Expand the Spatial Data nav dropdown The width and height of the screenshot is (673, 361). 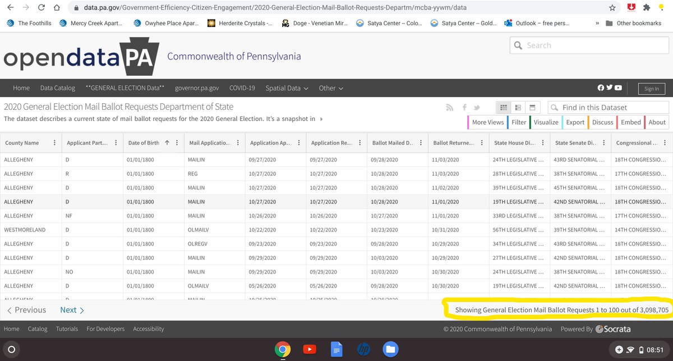(x=287, y=88)
